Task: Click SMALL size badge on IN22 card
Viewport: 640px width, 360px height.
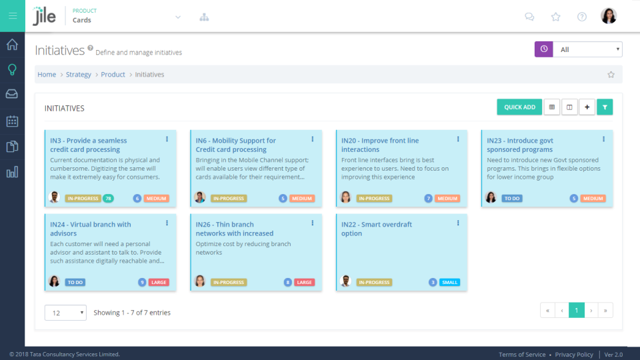Action: coord(449,282)
